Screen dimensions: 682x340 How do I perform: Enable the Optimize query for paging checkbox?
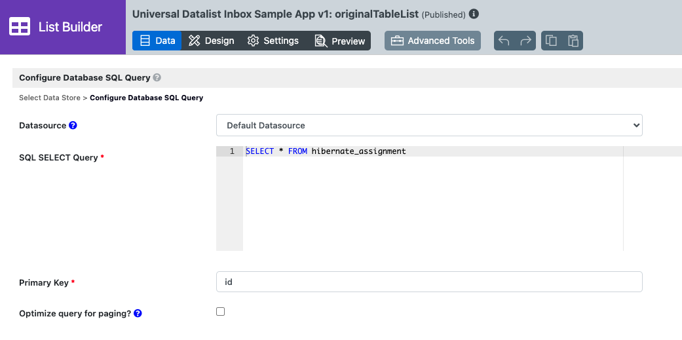pos(221,312)
